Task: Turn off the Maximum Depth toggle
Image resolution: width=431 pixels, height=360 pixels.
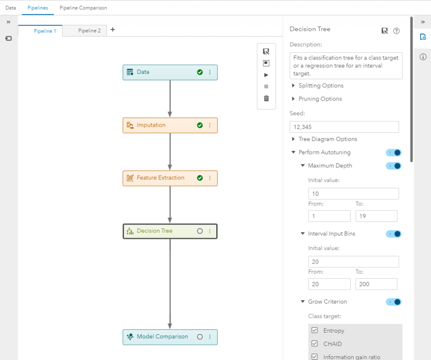Action: pyautogui.click(x=394, y=166)
